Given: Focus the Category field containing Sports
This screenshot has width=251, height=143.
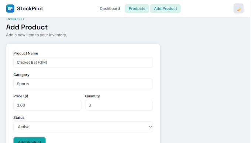Looking at the screenshot, I should pos(83,84).
